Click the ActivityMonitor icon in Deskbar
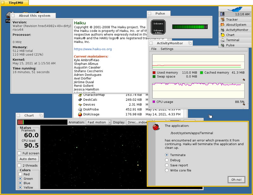This screenshot has width=253, height=195. coord(223,30)
